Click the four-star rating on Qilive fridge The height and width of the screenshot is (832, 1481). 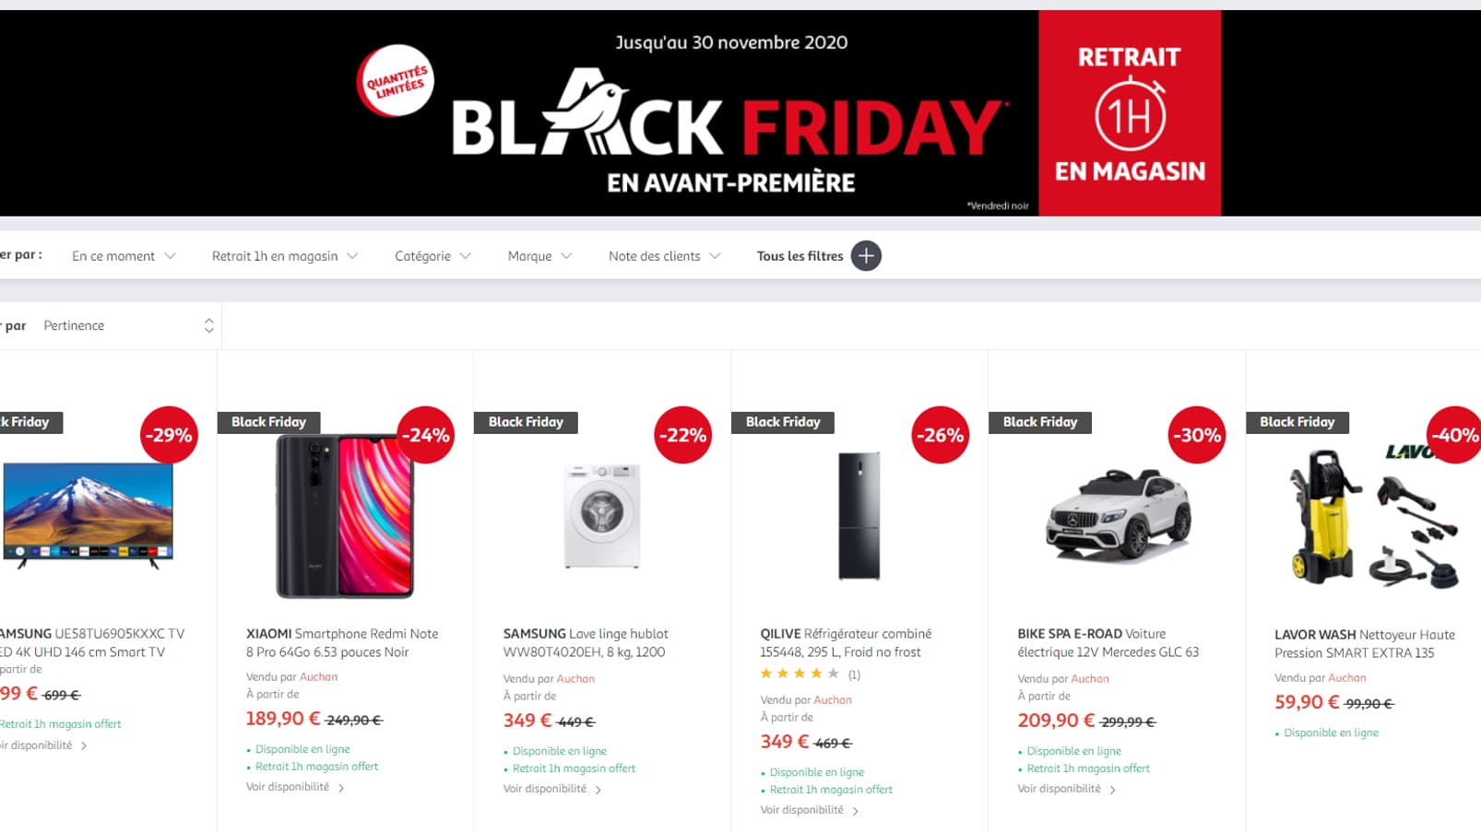pyautogui.click(x=800, y=674)
